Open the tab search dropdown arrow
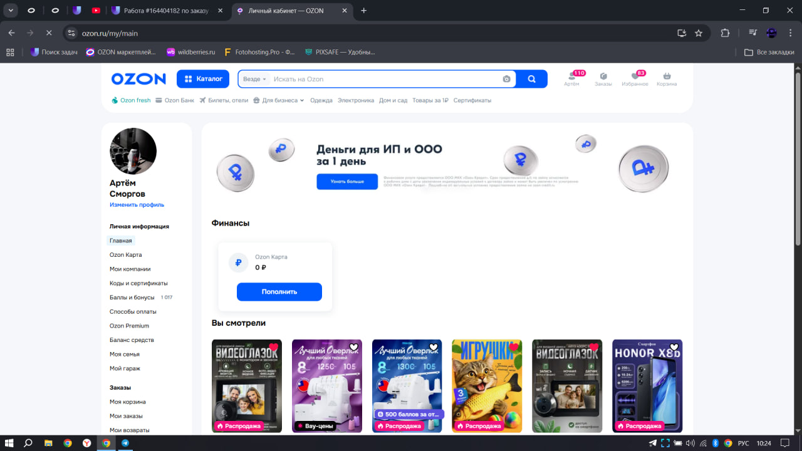Screen dimensions: 802x451 point(11,11)
